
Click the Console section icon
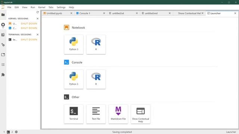(x=66, y=62)
